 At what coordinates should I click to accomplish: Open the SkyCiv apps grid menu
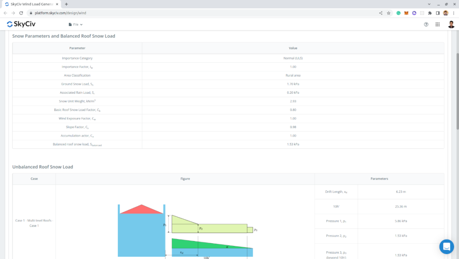click(x=437, y=24)
